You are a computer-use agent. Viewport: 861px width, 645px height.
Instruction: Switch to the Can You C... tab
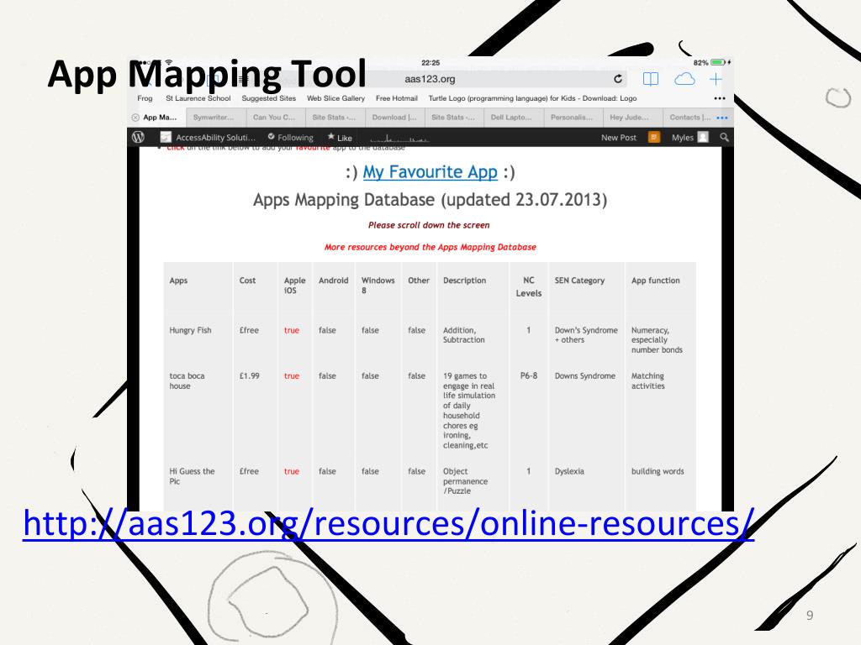276,118
